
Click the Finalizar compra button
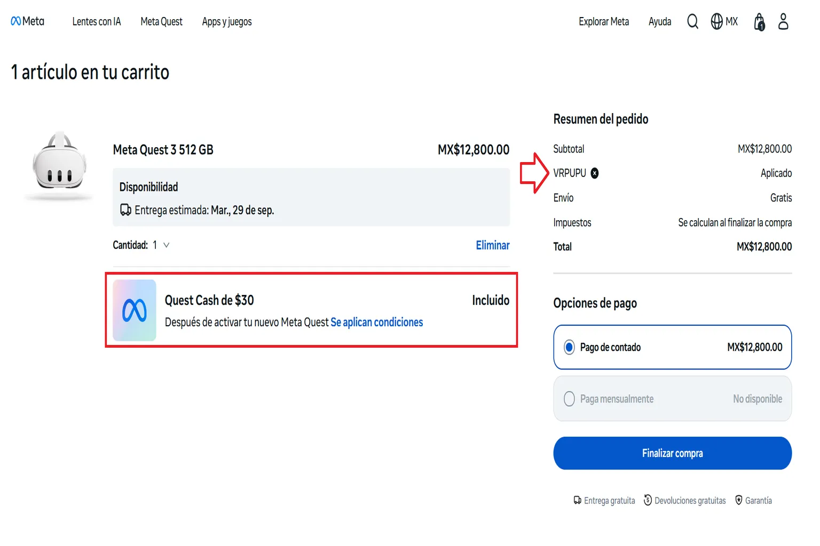click(x=672, y=453)
